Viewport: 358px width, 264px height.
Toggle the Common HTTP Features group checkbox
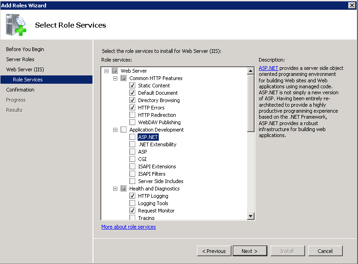(123, 78)
